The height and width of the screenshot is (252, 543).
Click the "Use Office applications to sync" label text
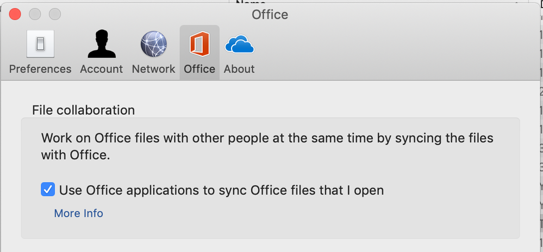point(221,190)
